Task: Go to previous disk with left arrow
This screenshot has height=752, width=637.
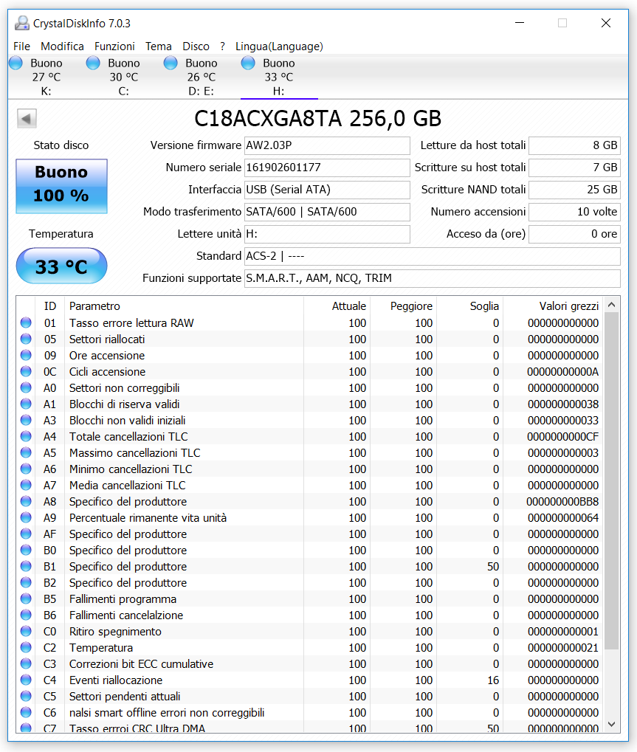Action: click(x=27, y=119)
